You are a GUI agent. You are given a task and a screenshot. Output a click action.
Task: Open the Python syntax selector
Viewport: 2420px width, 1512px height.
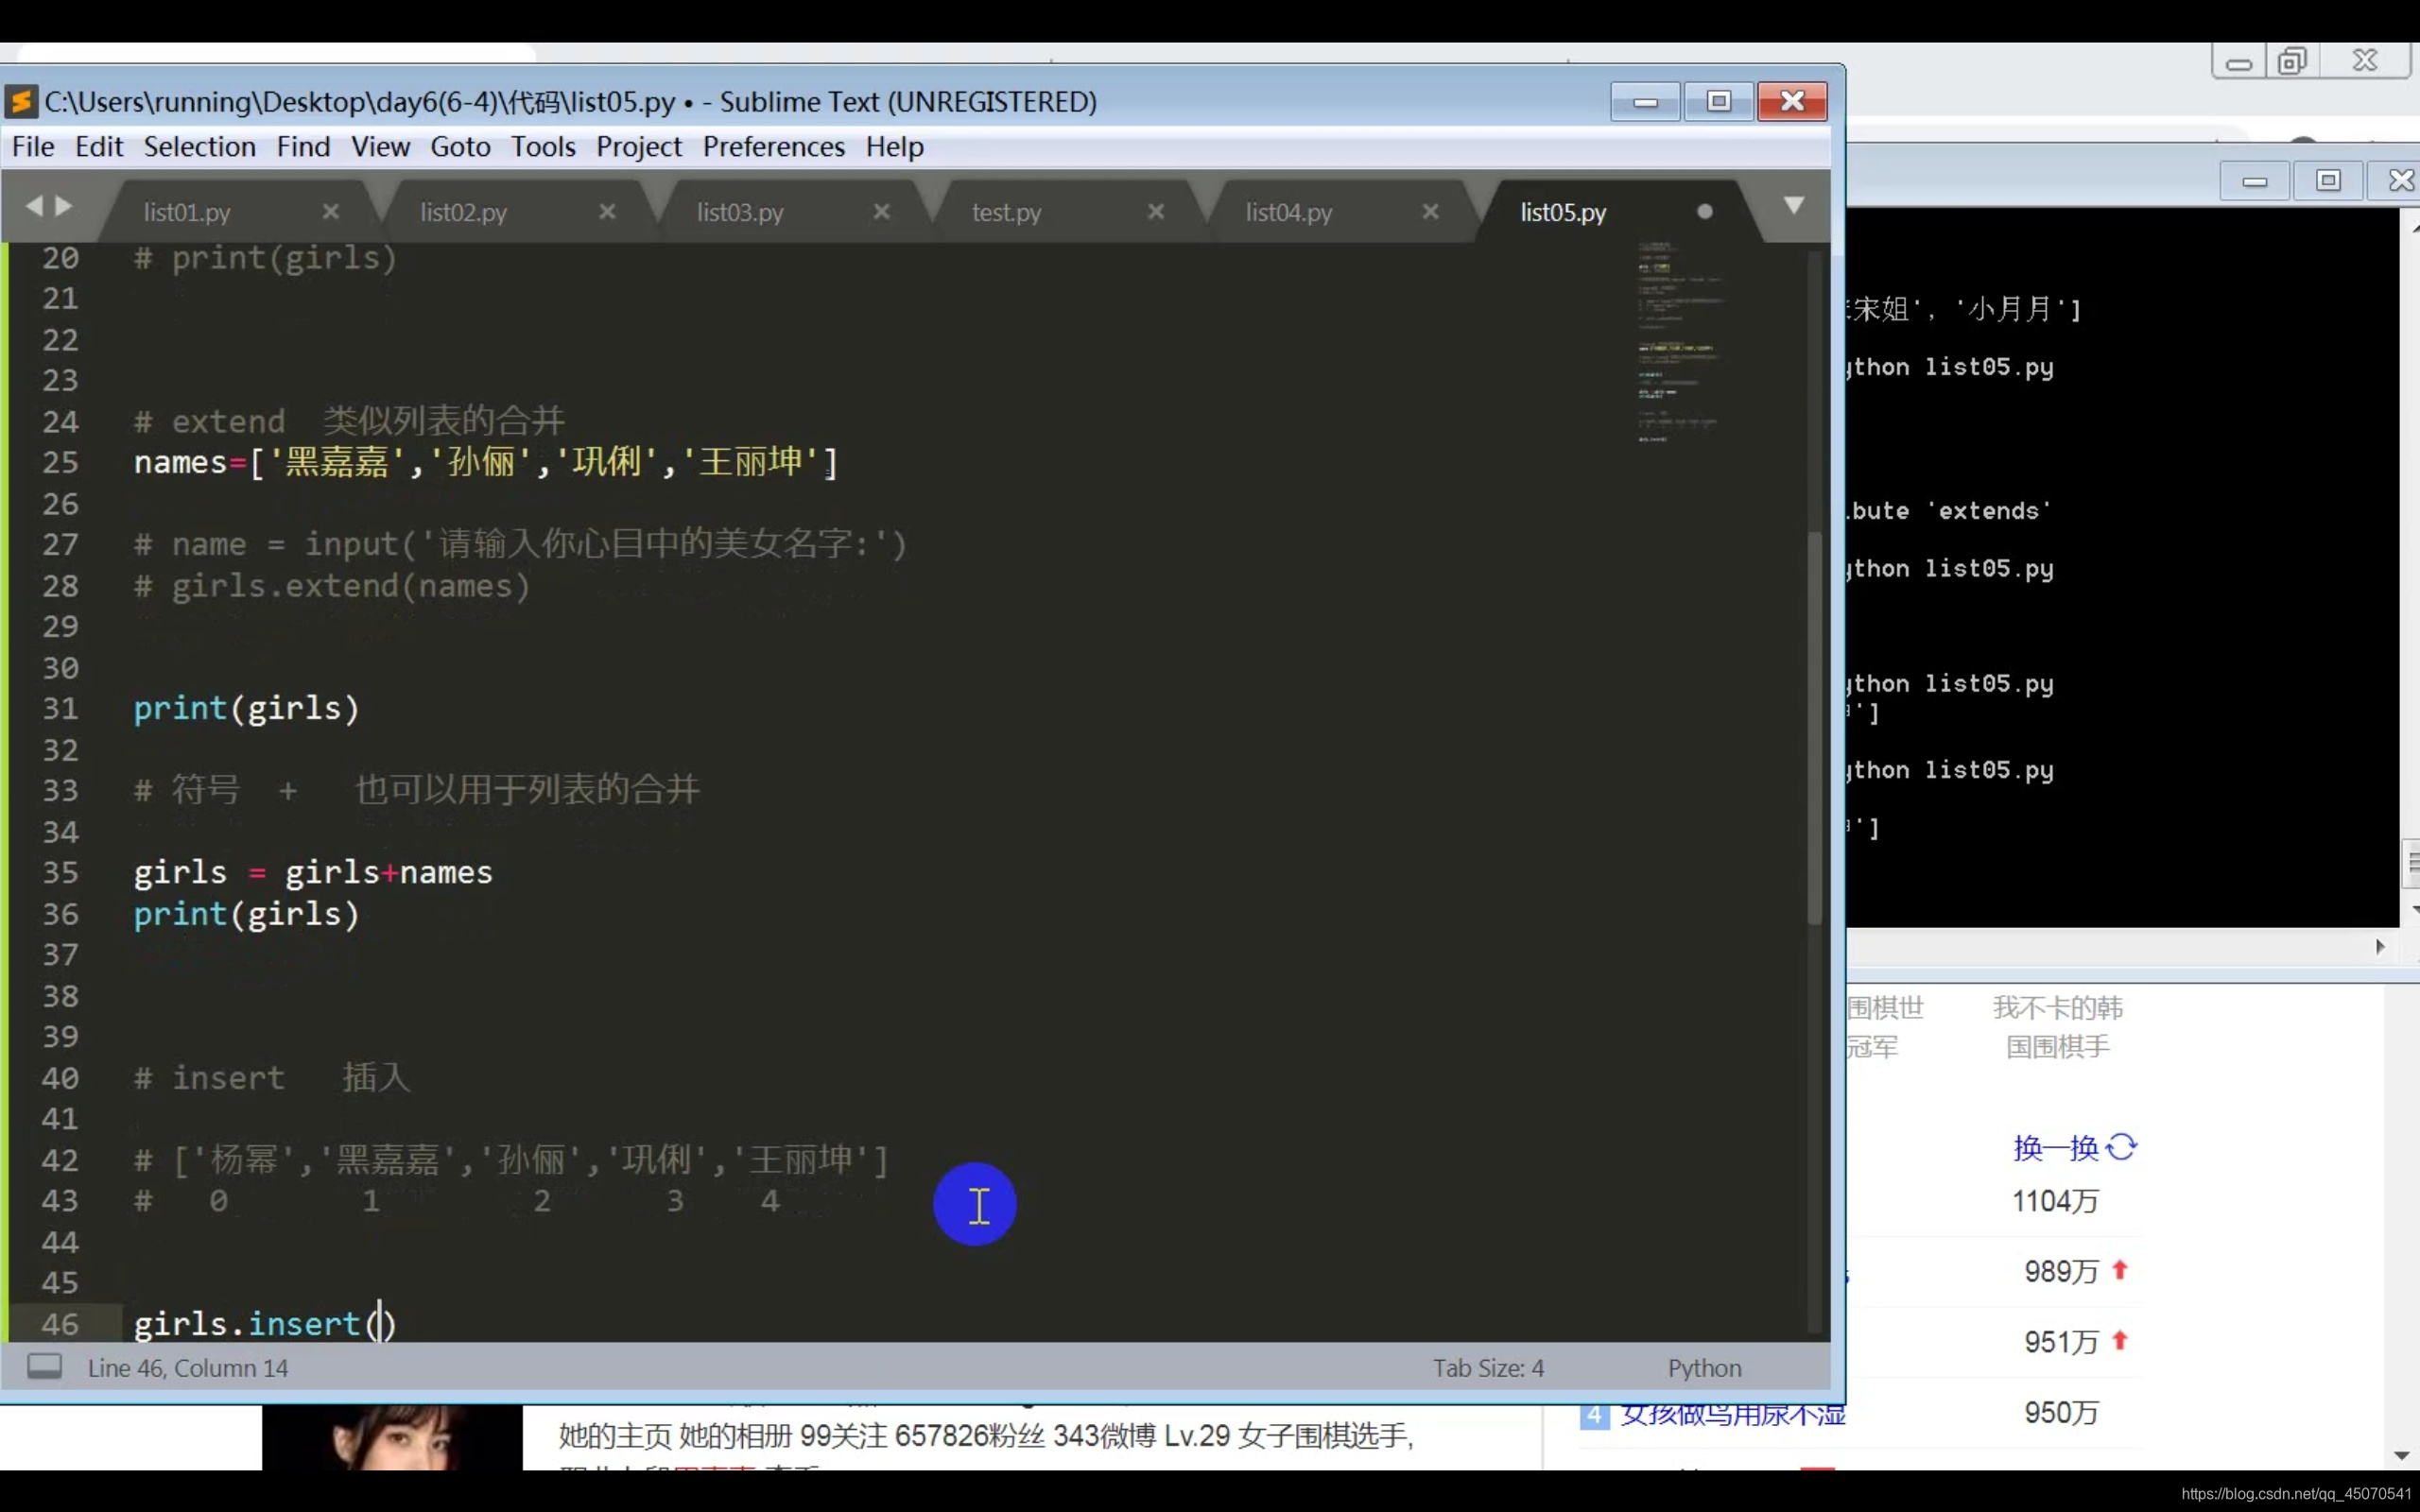coord(1704,1368)
